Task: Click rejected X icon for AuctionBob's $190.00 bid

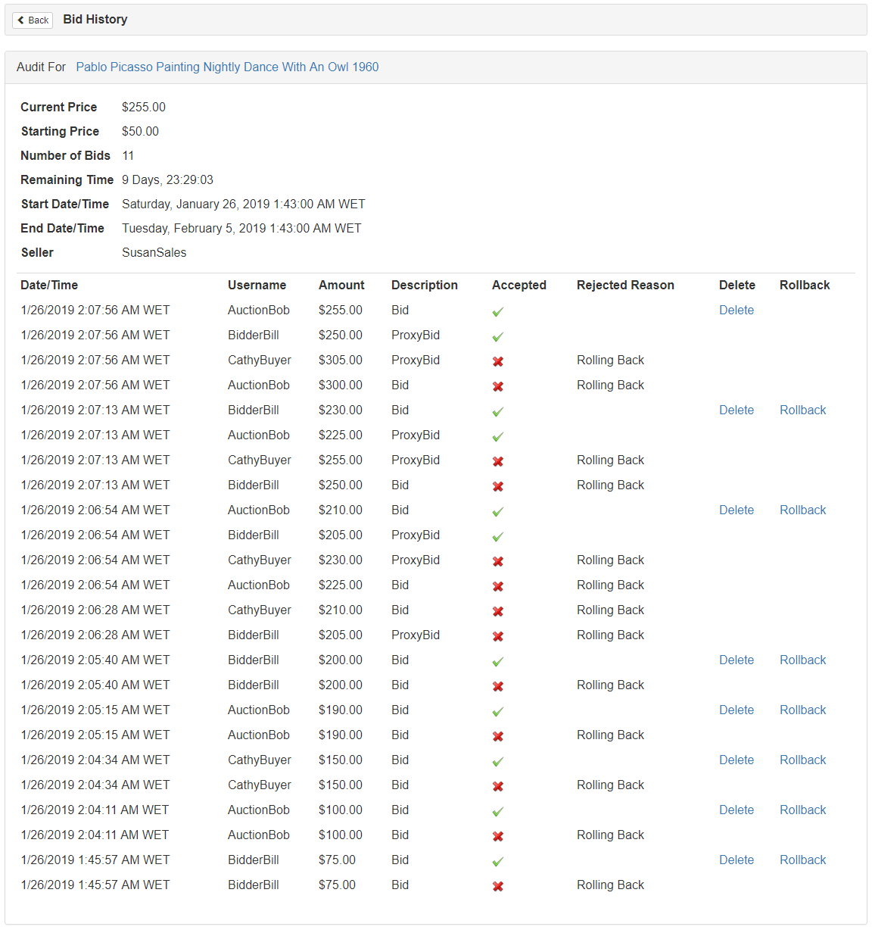Action: click(x=498, y=737)
